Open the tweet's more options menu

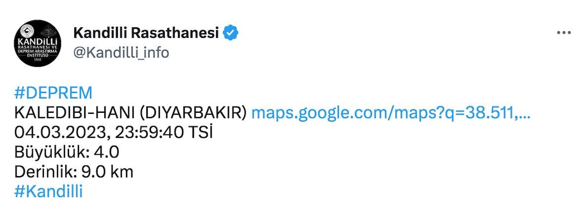pos(564,33)
